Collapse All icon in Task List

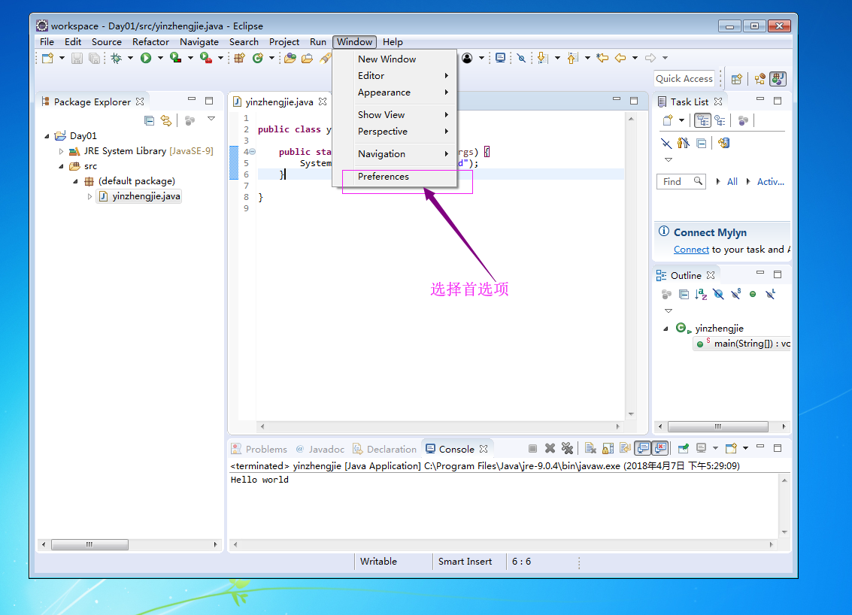702,144
